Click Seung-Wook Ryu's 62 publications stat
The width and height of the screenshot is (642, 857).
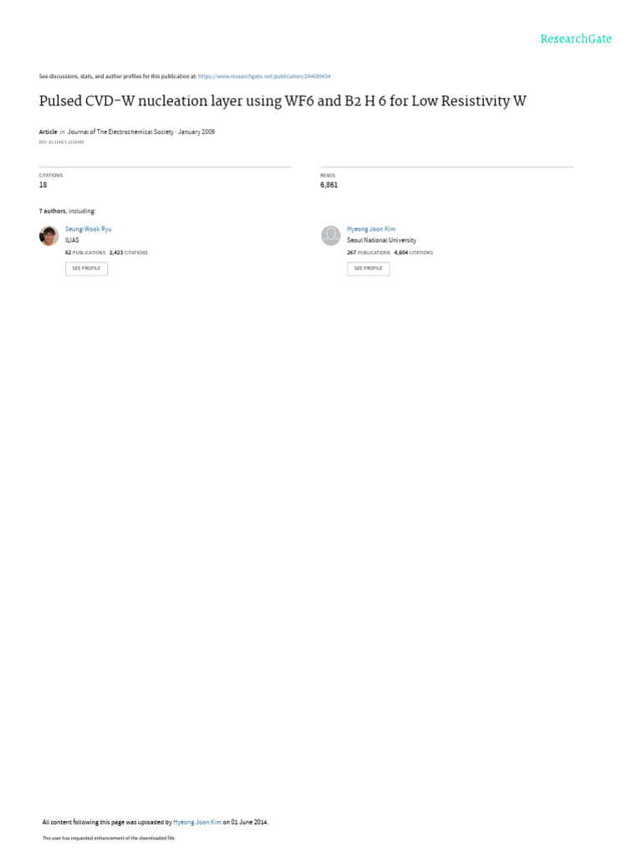pyautogui.click(x=85, y=253)
